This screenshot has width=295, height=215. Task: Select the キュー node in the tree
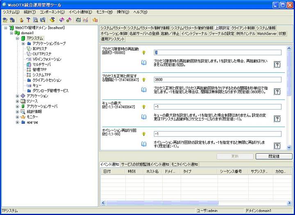click(x=37, y=85)
